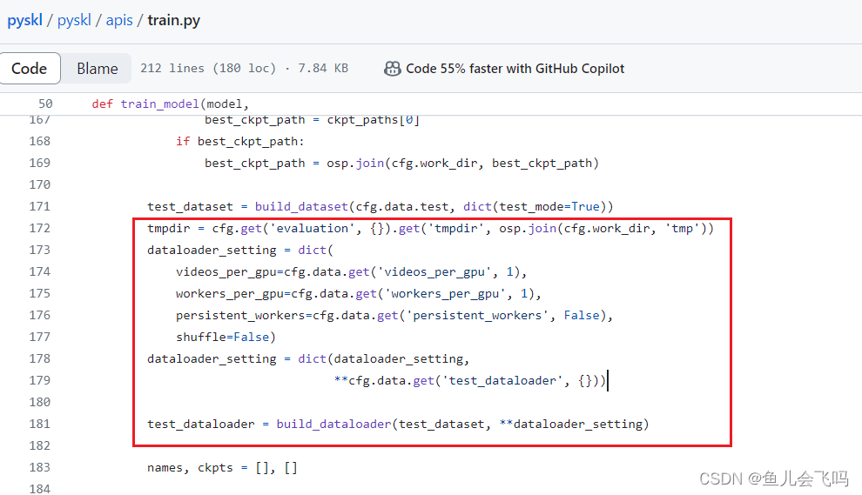Click build_dataloader in line 181

(333, 425)
